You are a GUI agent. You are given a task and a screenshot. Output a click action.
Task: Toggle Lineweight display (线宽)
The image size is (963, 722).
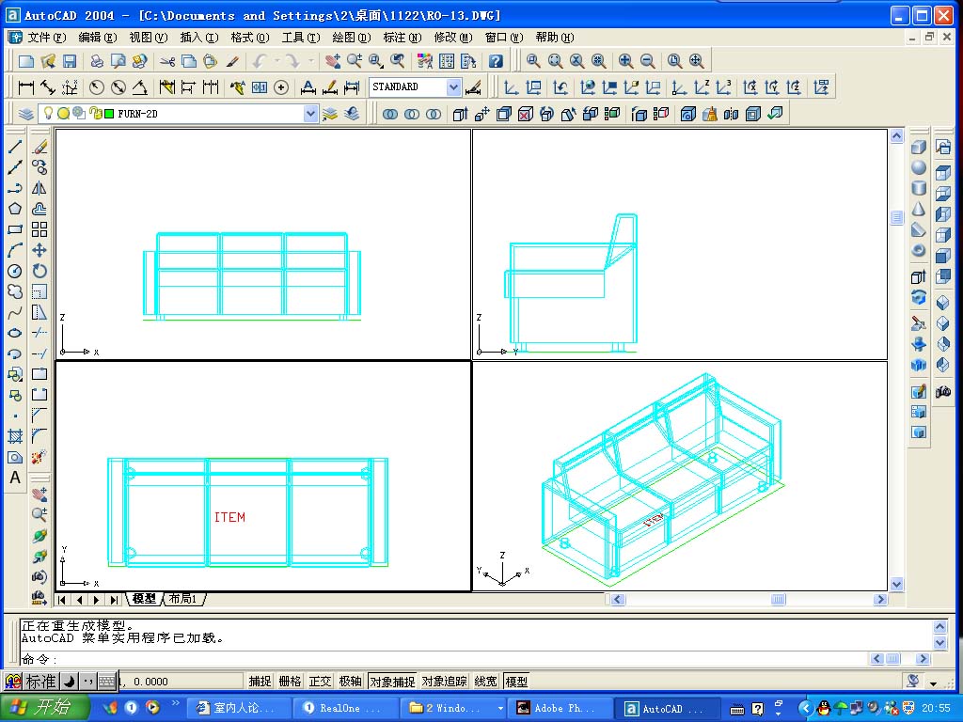[x=486, y=682]
